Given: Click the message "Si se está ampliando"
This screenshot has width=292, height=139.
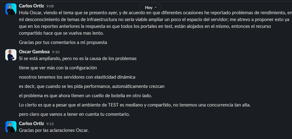Looking at the screenshot, I should coord(77,58).
